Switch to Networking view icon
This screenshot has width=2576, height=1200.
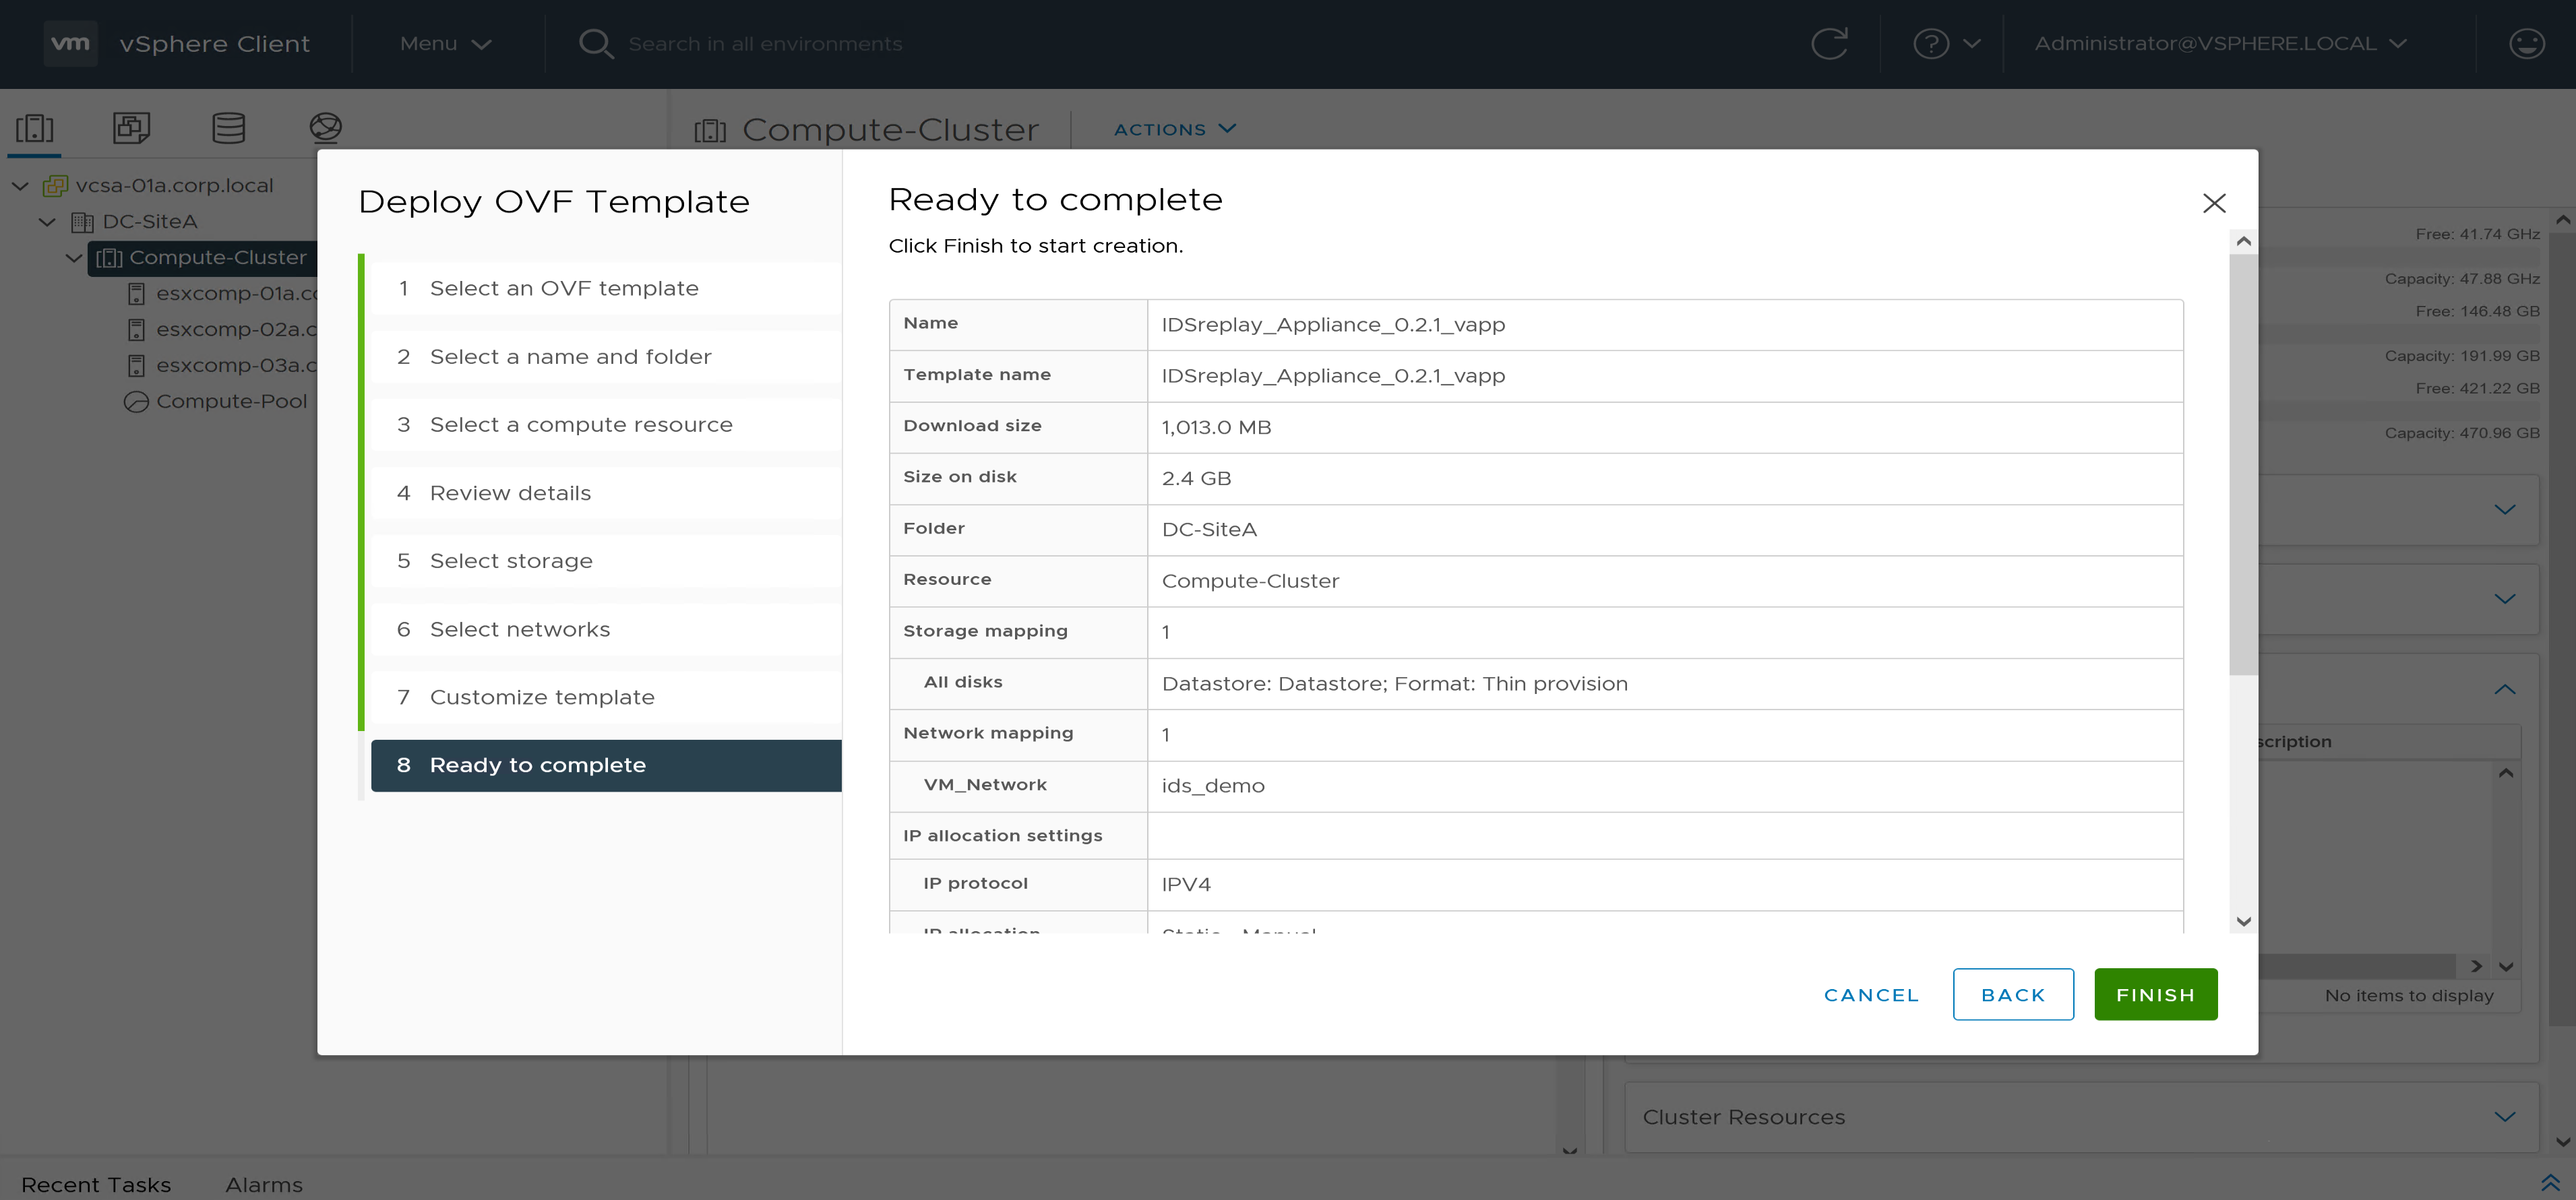(325, 128)
